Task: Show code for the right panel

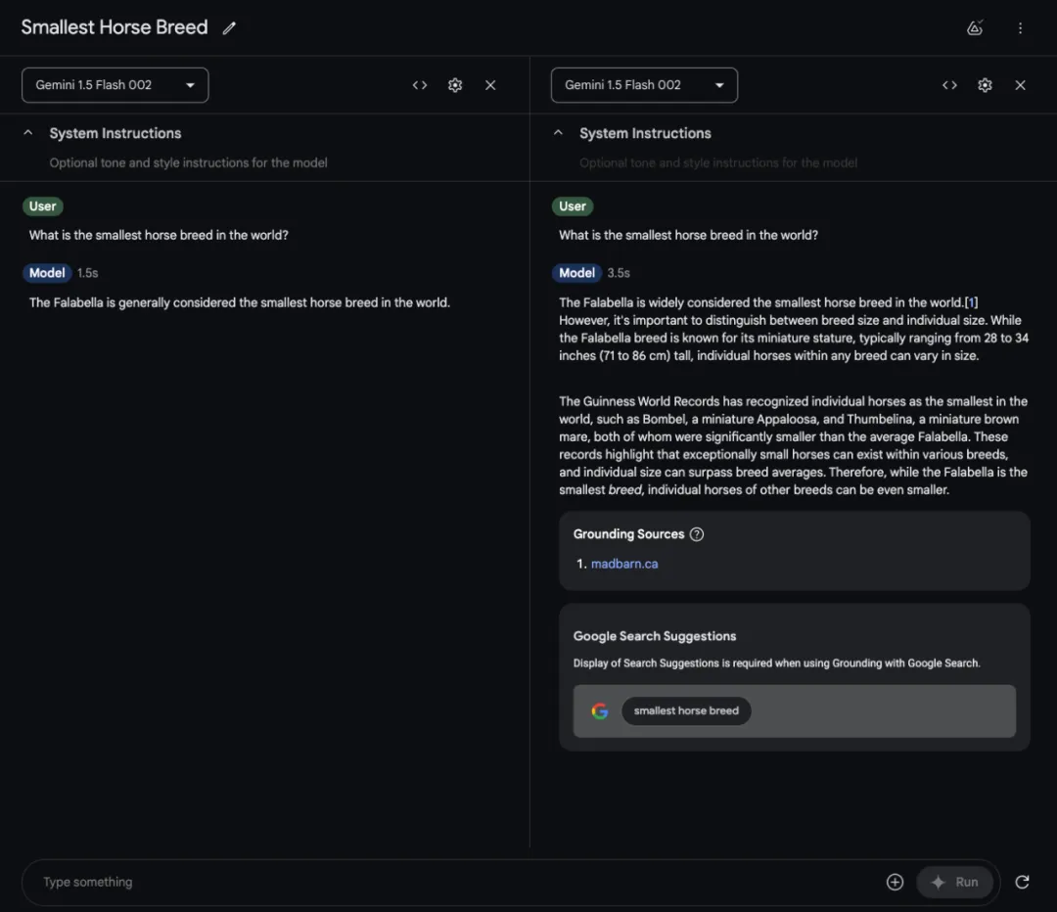Action: [949, 85]
